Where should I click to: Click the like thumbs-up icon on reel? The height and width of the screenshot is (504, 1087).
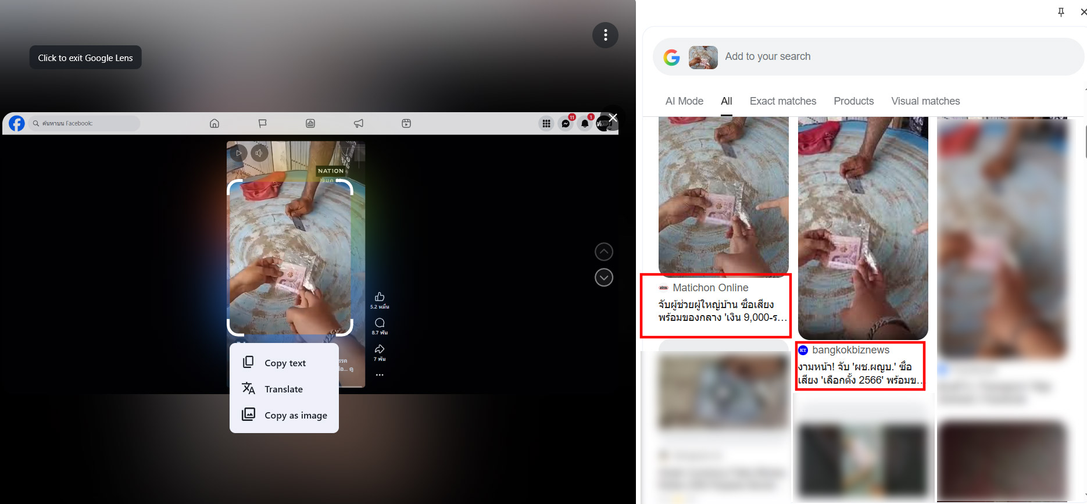pos(380,296)
